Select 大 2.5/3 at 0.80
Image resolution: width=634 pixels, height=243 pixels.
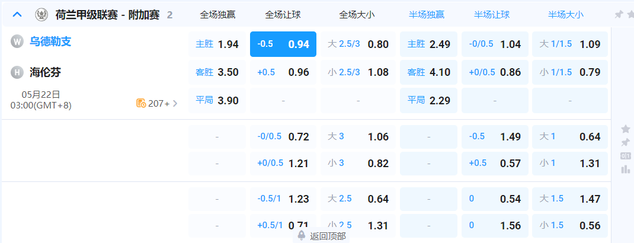358,44
